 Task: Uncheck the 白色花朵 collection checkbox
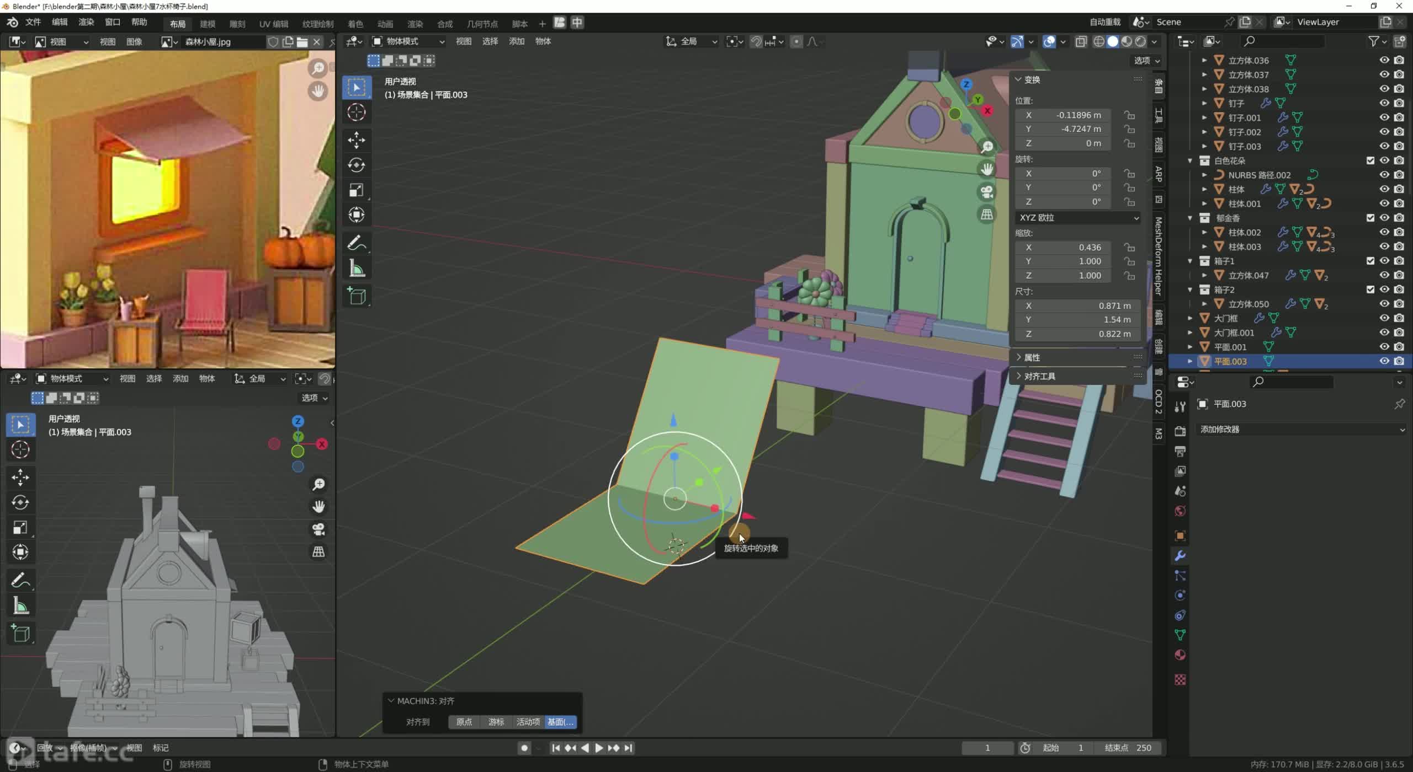click(1370, 160)
